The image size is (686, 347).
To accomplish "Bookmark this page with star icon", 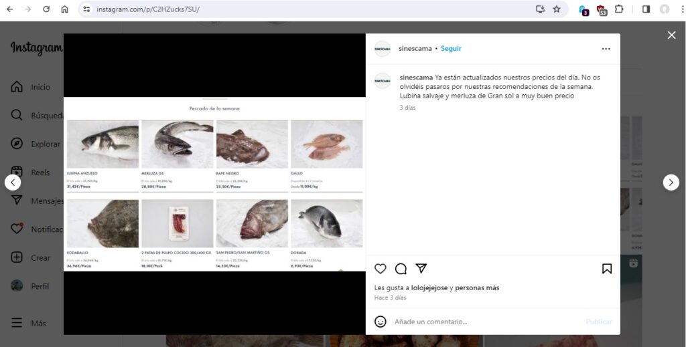I will pos(557,9).
